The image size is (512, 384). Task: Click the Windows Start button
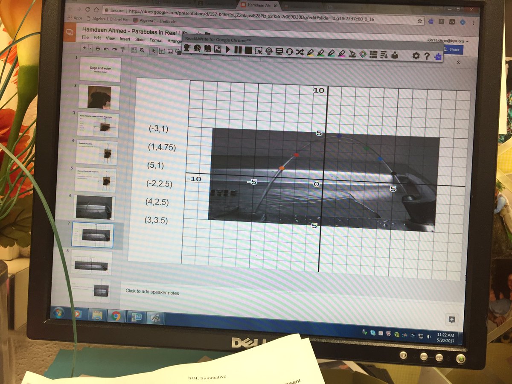tap(58, 314)
